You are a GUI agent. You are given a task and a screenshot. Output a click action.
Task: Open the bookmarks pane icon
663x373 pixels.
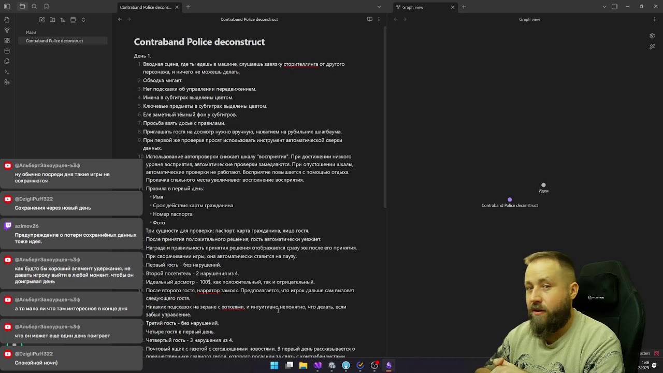click(46, 7)
